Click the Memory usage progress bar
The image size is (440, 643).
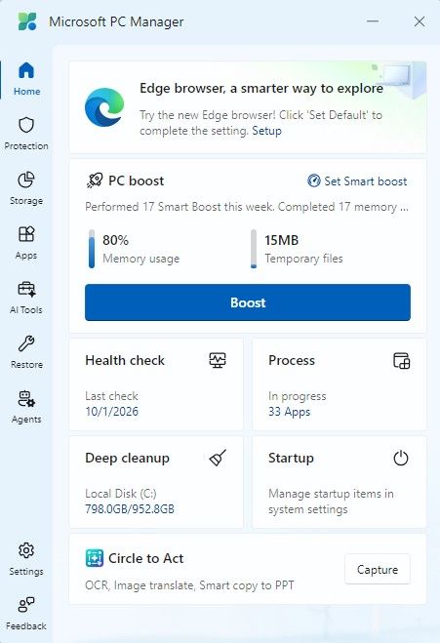(92, 249)
